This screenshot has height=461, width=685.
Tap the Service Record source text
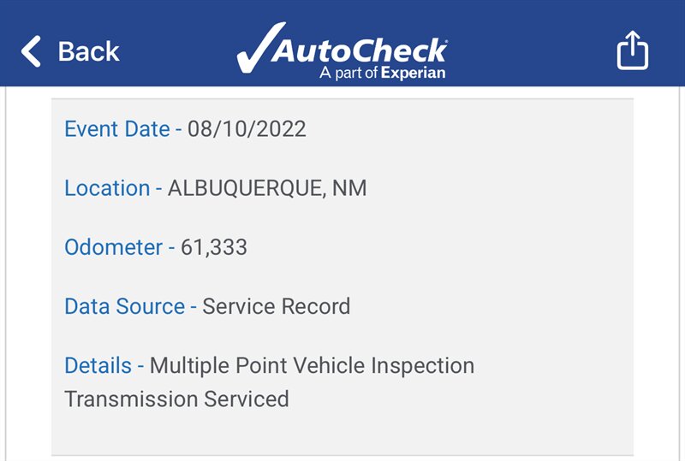[x=276, y=306]
